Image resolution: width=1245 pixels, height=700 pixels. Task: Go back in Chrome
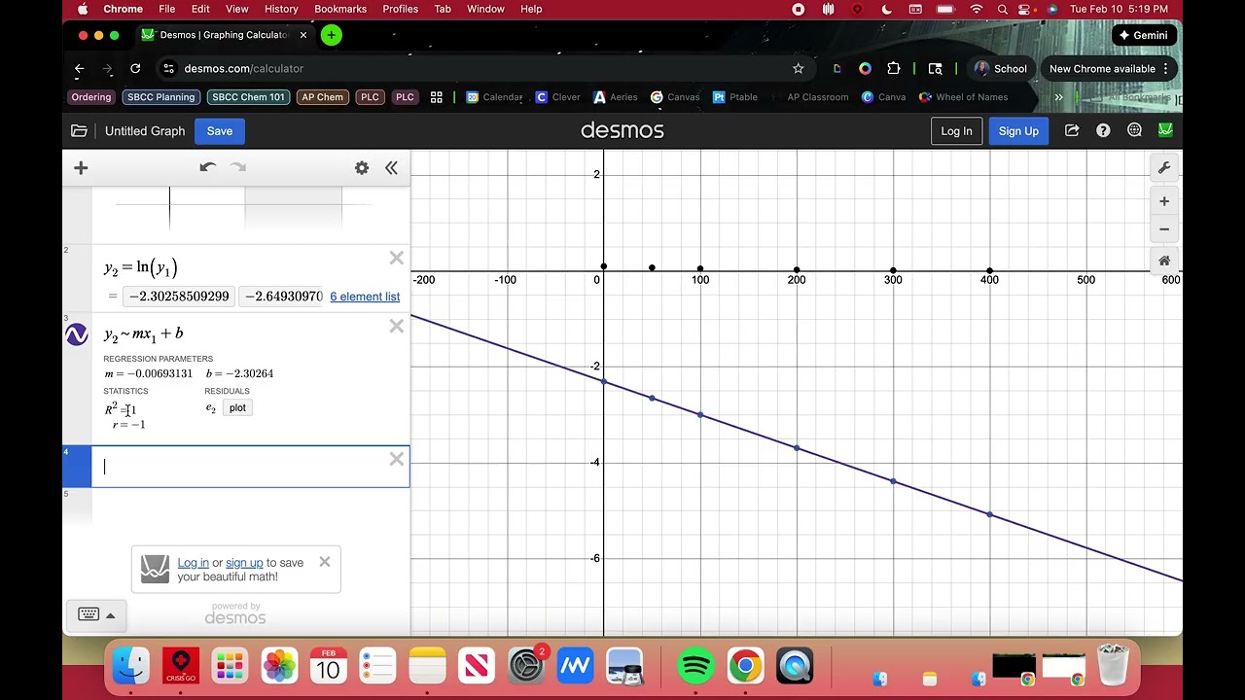tap(80, 69)
